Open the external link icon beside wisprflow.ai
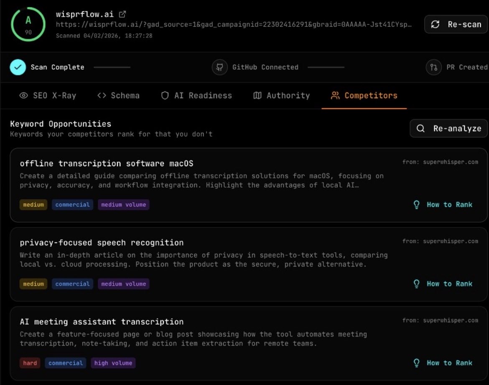The height and width of the screenshot is (385, 489). pos(122,14)
